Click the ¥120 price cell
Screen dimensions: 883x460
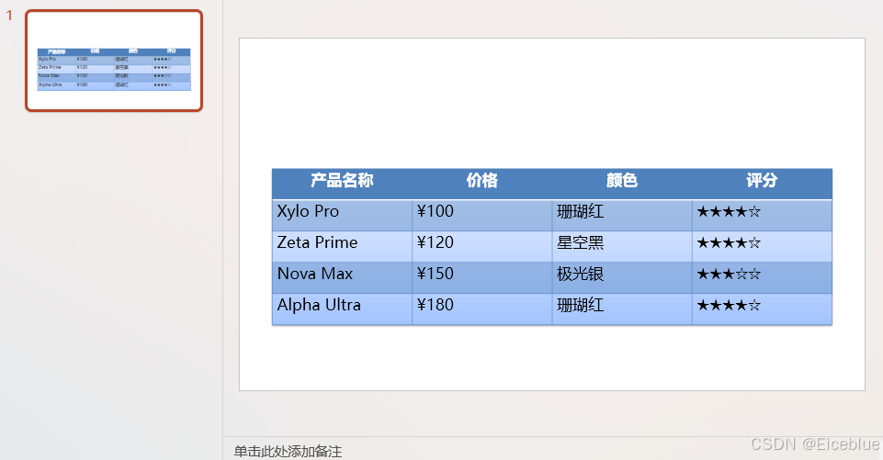[482, 247]
